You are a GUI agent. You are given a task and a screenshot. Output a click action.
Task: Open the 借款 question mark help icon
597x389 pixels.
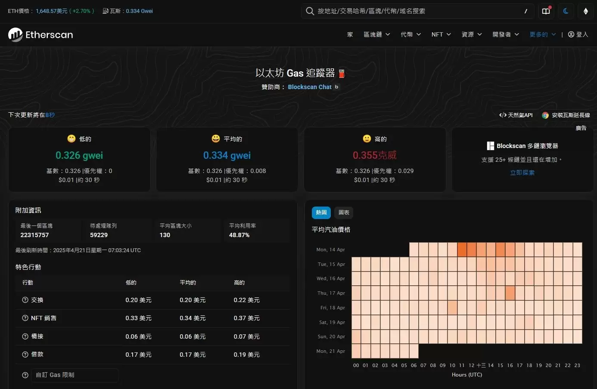click(x=25, y=355)
